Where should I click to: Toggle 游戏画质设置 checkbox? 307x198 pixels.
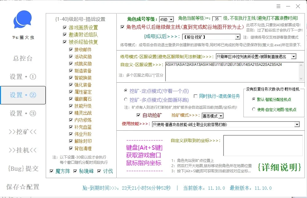tap(65, 28)
